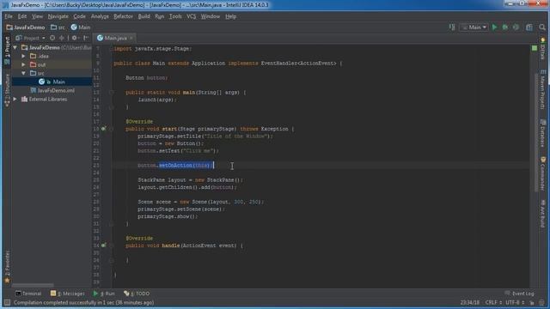Open Maven Projects tool window on right strip
This screenshot has width=550, height=309.
click(x=543, y=89)
